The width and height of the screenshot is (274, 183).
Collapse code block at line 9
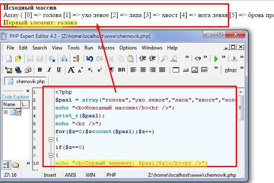click(x=51, y=155)
